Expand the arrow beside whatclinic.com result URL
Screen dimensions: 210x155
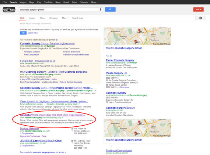point(96,90)
